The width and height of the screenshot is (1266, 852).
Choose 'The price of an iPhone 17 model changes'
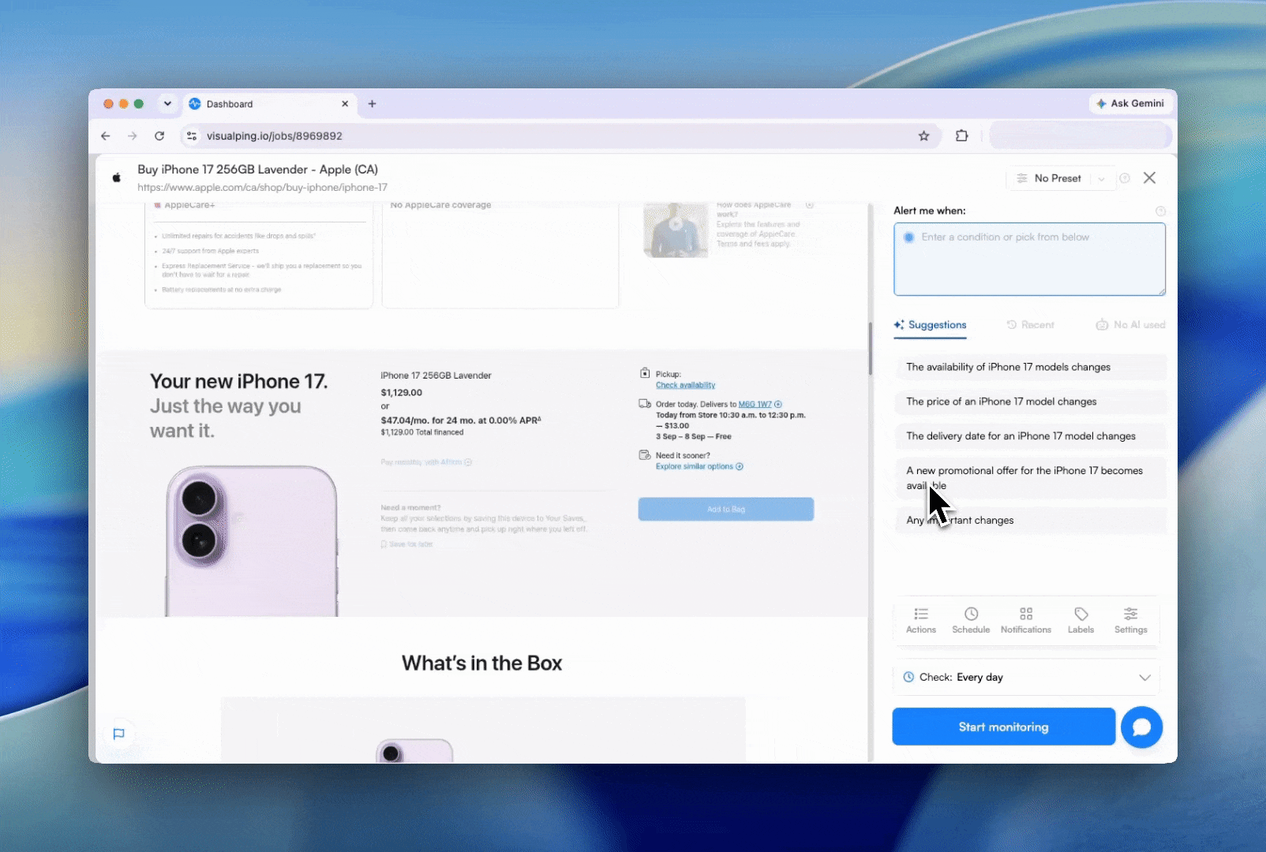click(1030, 402)
